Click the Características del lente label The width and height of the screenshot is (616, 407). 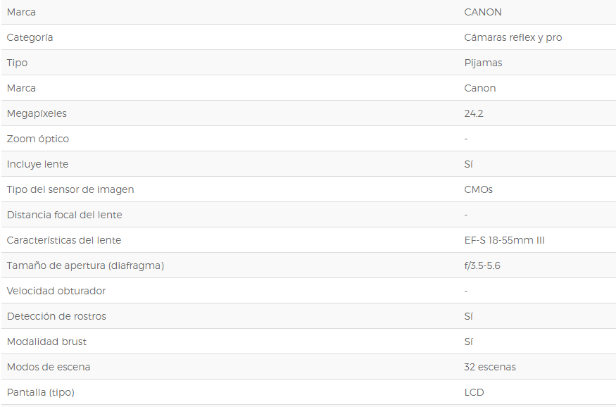[x=64, y=240]
